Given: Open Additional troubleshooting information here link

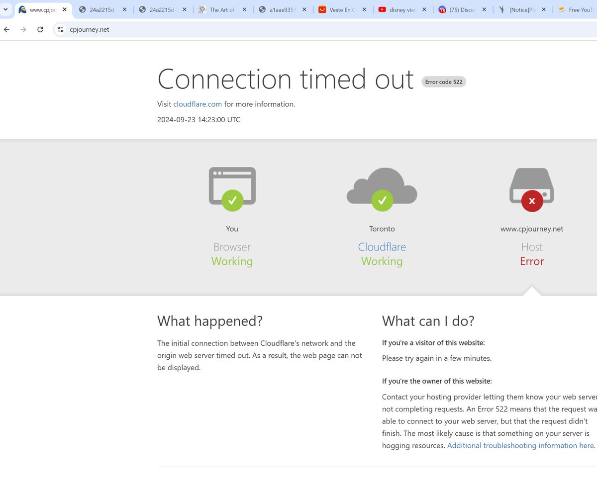Looking at the screenshot, I should point(521,446).
